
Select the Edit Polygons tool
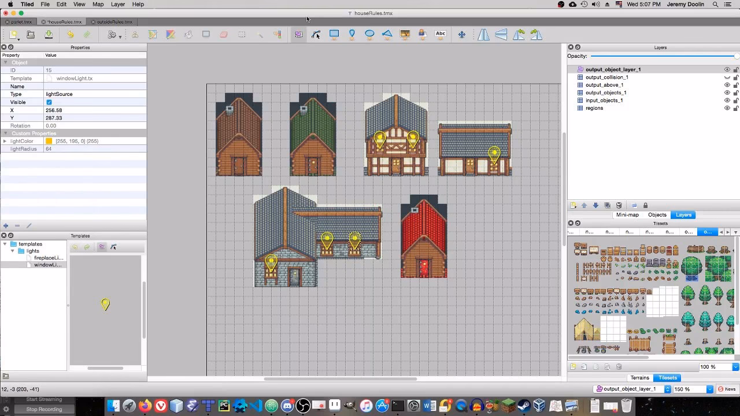(x=316, y=35)
